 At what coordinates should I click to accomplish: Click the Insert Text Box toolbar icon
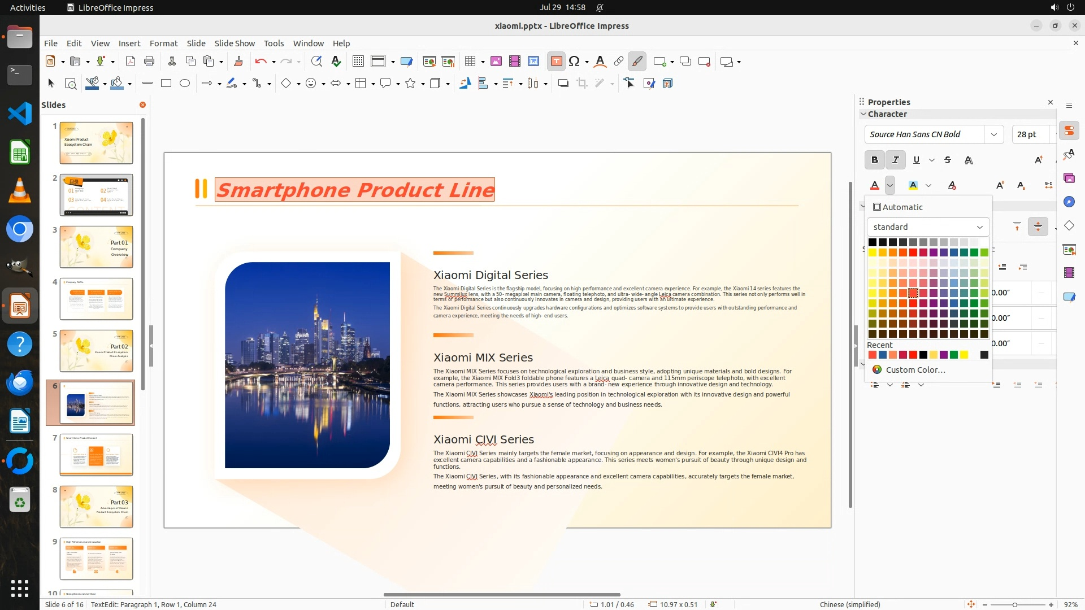[x=556, y=62]
